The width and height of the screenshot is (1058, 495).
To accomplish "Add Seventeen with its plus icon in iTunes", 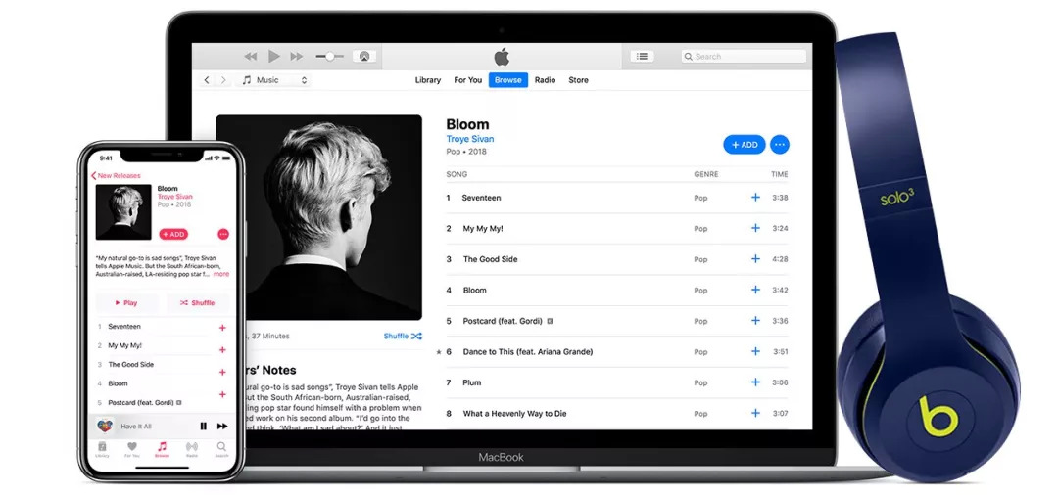I will click(x=755, y=198).
